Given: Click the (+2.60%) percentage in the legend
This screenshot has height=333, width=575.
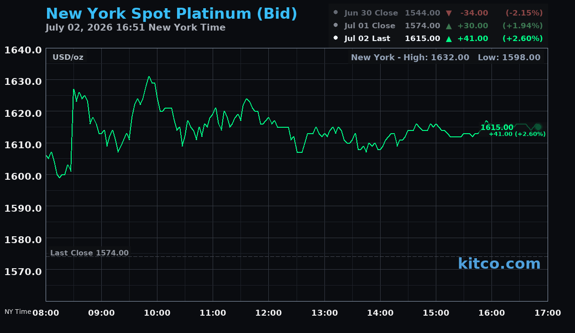Looking at the screenshot, I should point(523,39).
